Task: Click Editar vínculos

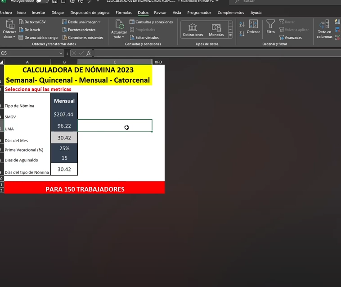Action: coord(144,38)
